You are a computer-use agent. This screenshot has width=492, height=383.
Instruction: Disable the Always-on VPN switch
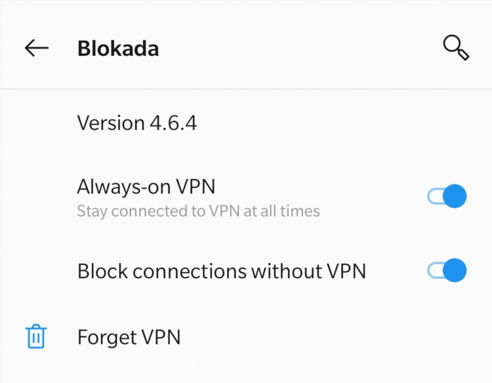pos(447,196)
